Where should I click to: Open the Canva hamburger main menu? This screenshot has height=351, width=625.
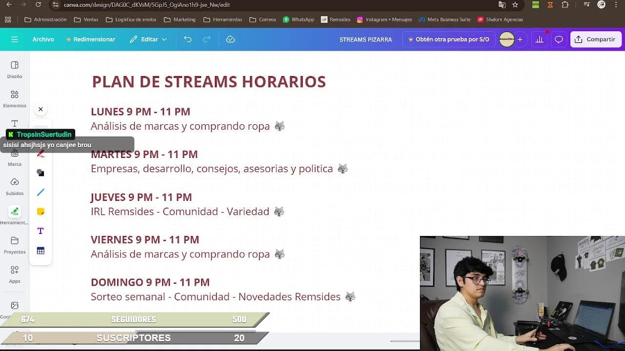(15, 39)
